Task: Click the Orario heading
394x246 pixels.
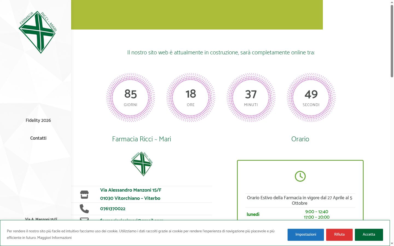Action: [x=300, y=139]
